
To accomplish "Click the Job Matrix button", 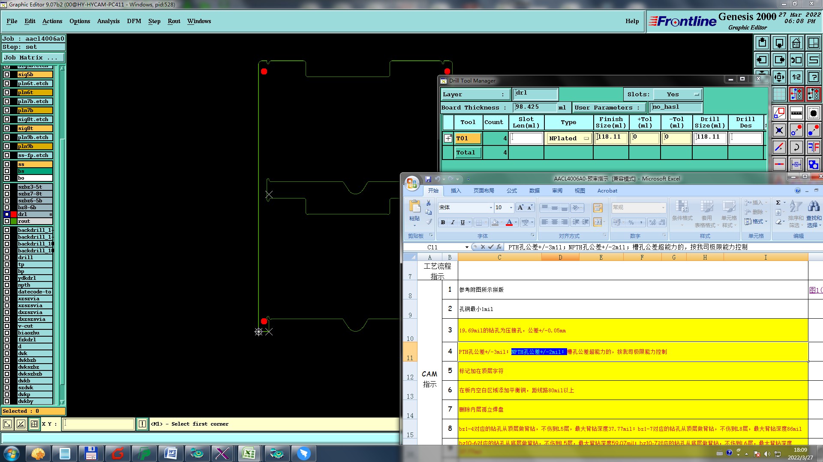I will (33, 57).
